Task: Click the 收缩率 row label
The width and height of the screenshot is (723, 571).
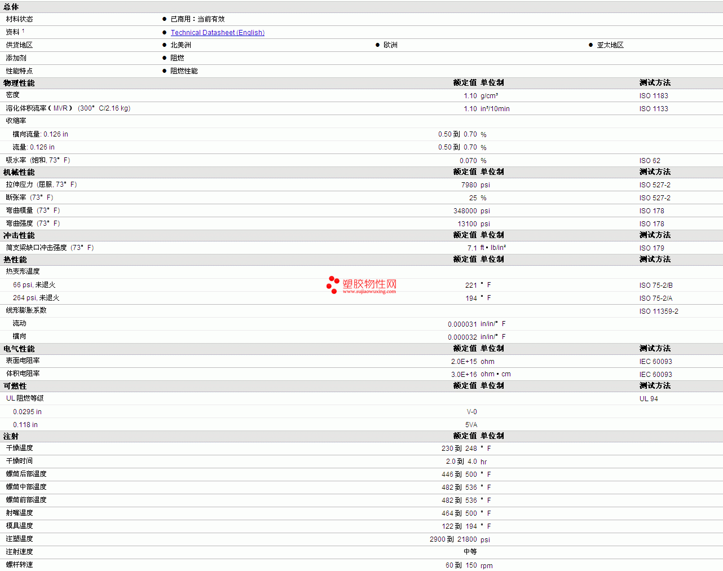Action: click(x=16, y=121)
